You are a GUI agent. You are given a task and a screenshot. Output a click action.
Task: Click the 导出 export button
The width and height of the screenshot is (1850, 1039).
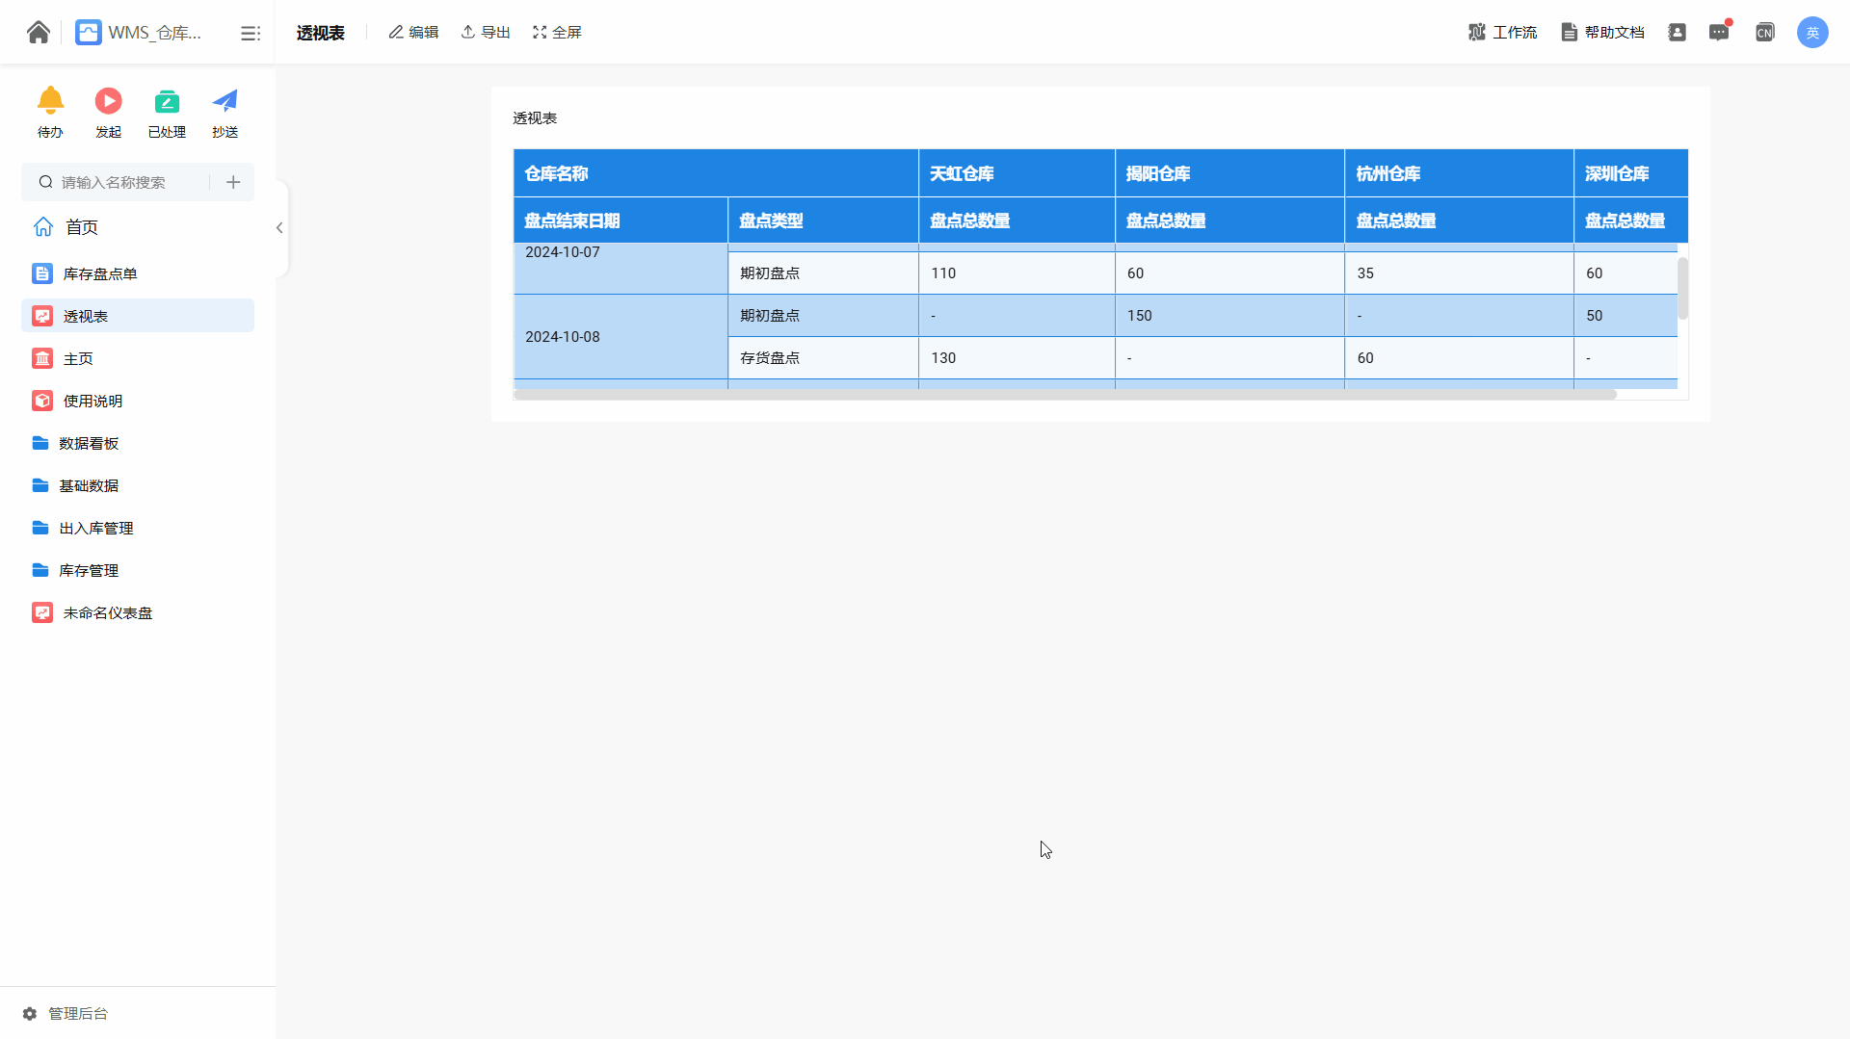(486, 33)
